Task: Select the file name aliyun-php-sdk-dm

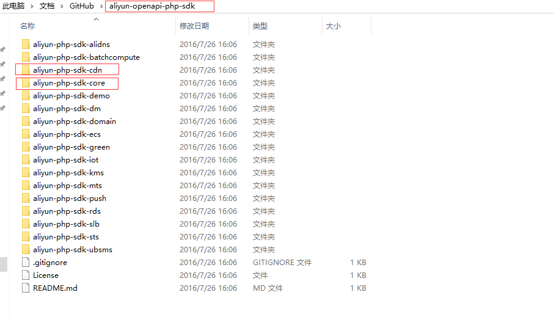Action: coord(67,109)
